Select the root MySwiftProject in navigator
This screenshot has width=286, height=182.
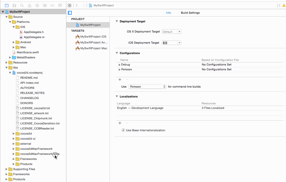click(33, 12)
